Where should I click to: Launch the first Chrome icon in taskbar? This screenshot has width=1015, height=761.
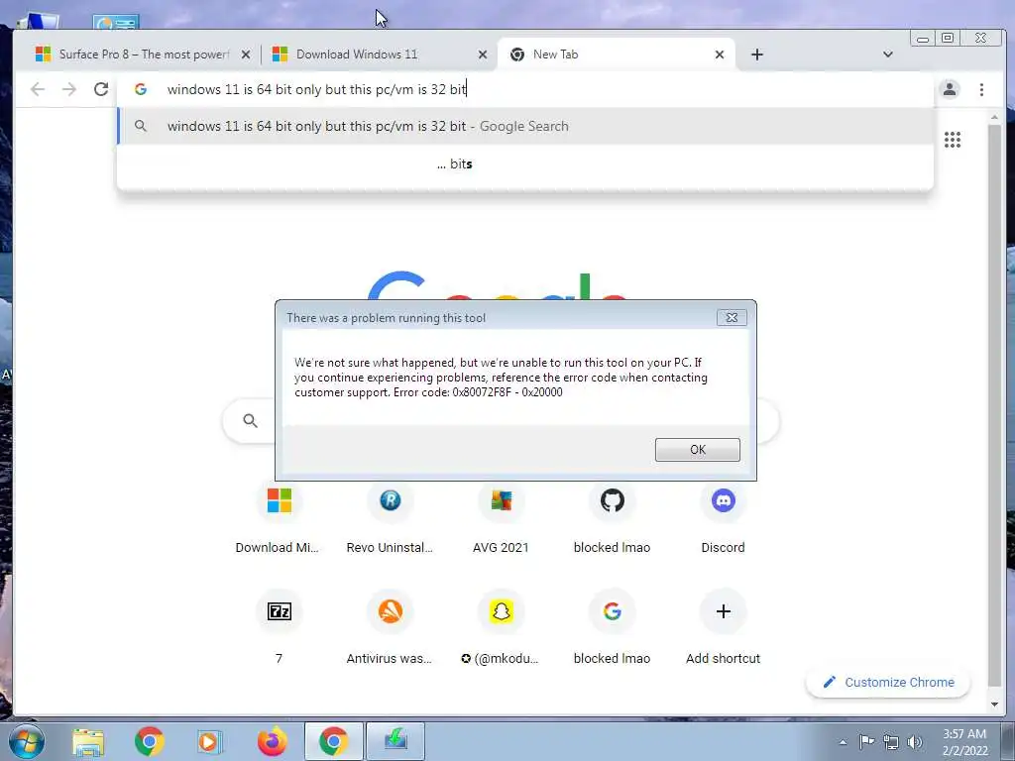[x=149, y=741]
